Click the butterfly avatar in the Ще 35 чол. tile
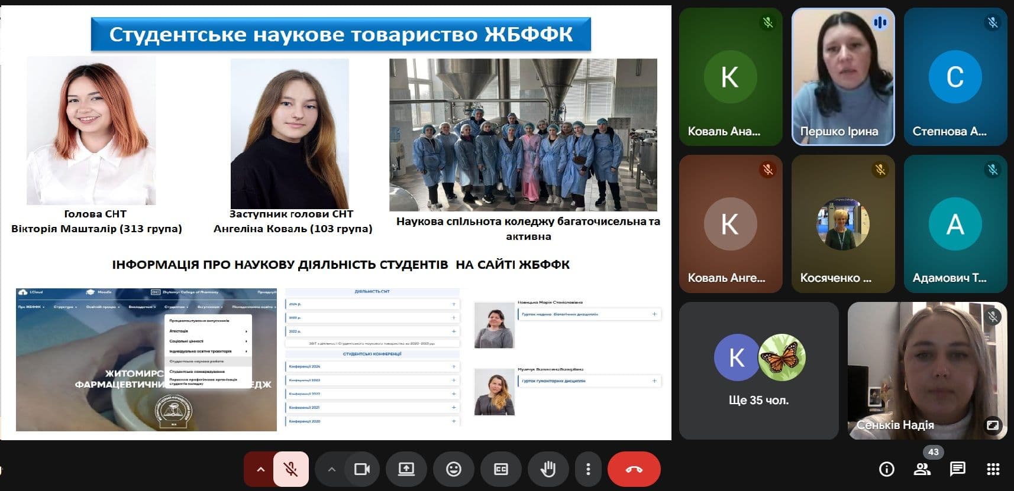The image size is (1014, 491). click(x=782, y=357)
